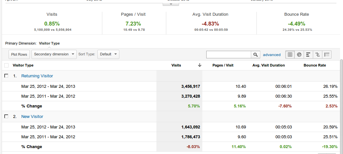343x154 pixels.
Task: Click the vertical scrollbar on the right
Action: [x=341, y=105]
